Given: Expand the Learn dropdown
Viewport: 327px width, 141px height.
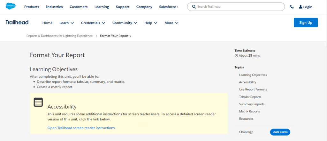Looking at the screenshot, I should [66, 23].
